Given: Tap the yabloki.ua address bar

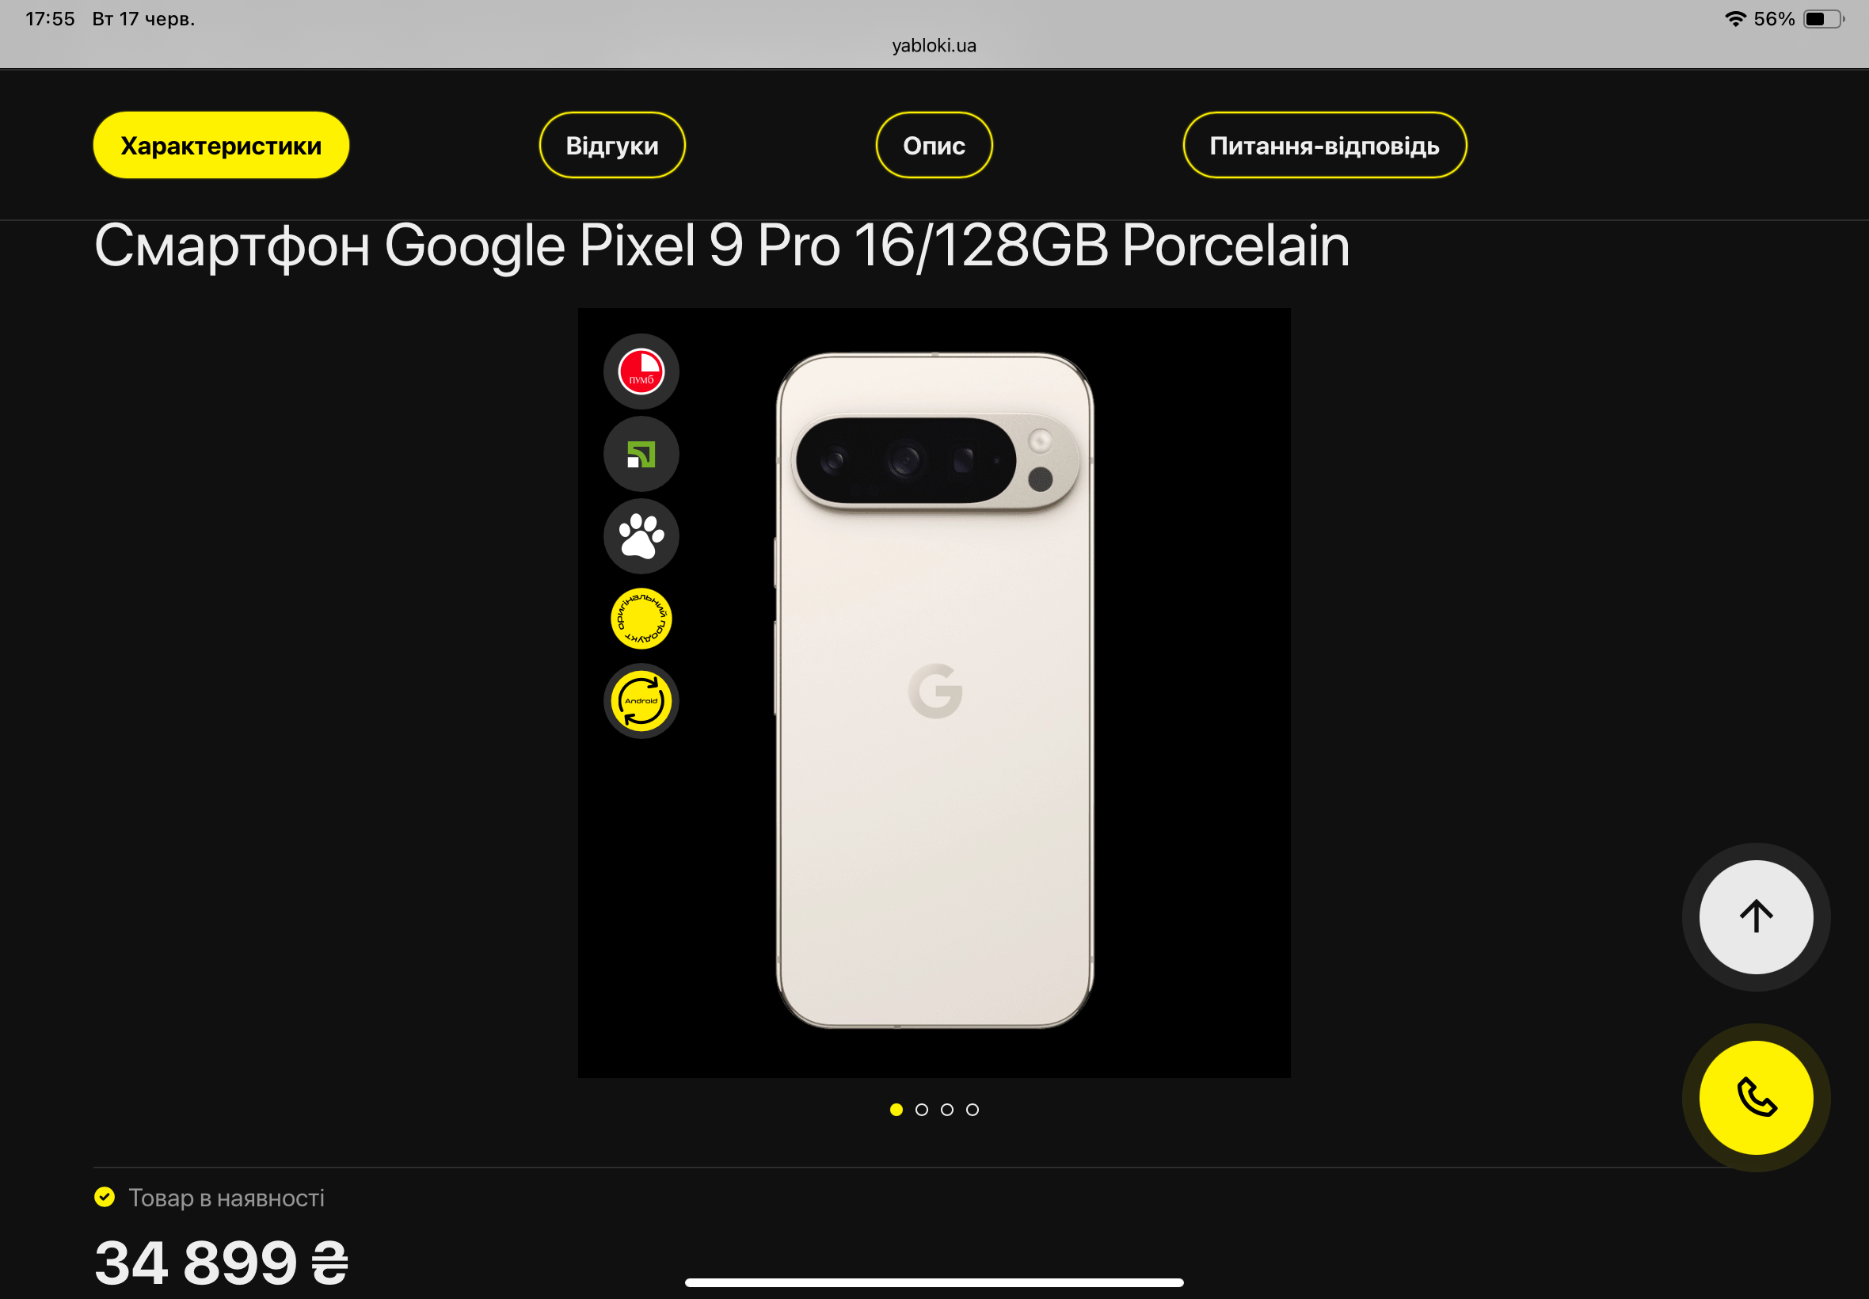Looking at the screenshot, I should (x=934, y=46).
